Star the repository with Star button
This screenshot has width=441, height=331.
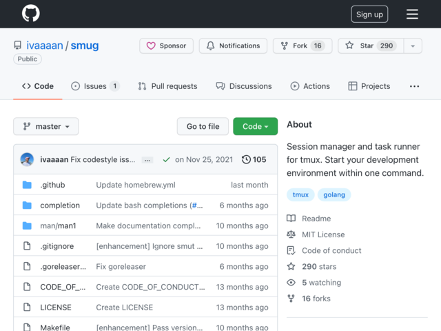371,46
